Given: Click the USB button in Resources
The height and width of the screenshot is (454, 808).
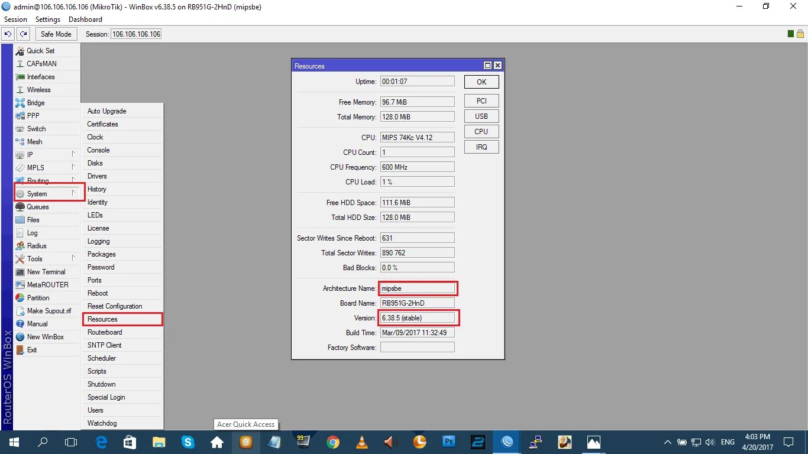Looking at the screenshot, I should tap(481, 116).
